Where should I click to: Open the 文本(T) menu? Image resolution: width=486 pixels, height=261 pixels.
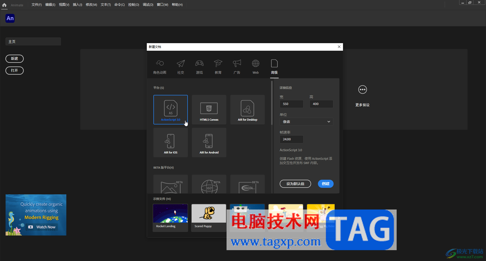pyautogui.click(x=106, y=5)
